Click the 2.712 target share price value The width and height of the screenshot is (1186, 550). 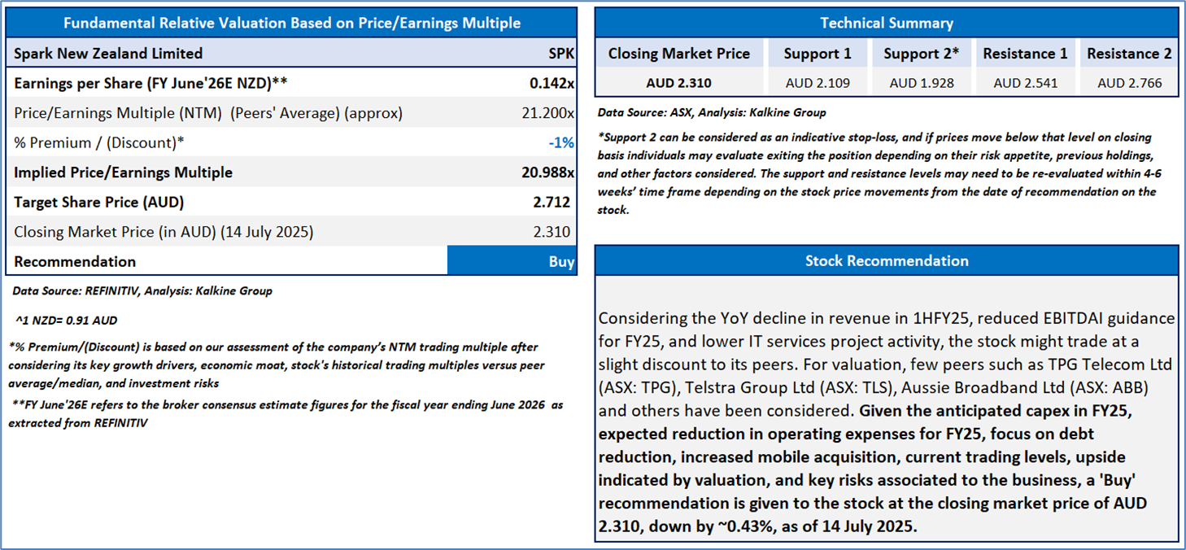[x=552, y=203]
